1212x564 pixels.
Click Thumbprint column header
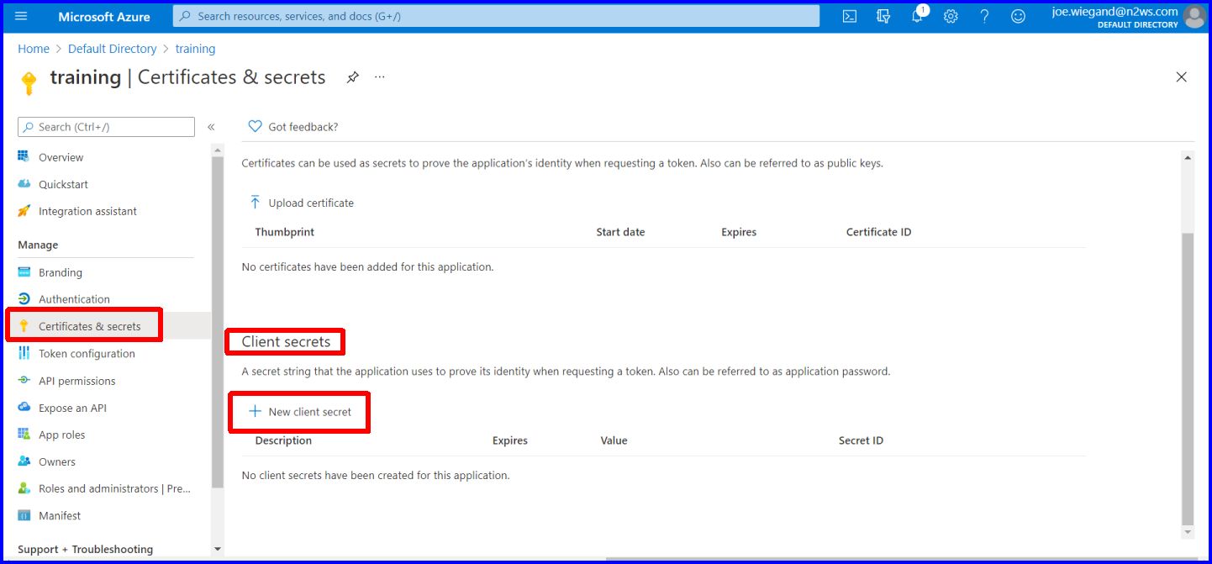[284, 232]
